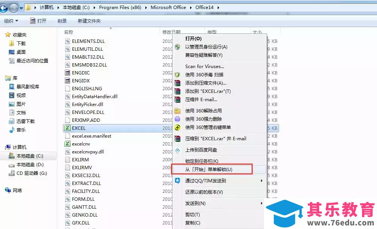
Task: Select 计算机 in the navigation pane
Action: pos(20,147)
